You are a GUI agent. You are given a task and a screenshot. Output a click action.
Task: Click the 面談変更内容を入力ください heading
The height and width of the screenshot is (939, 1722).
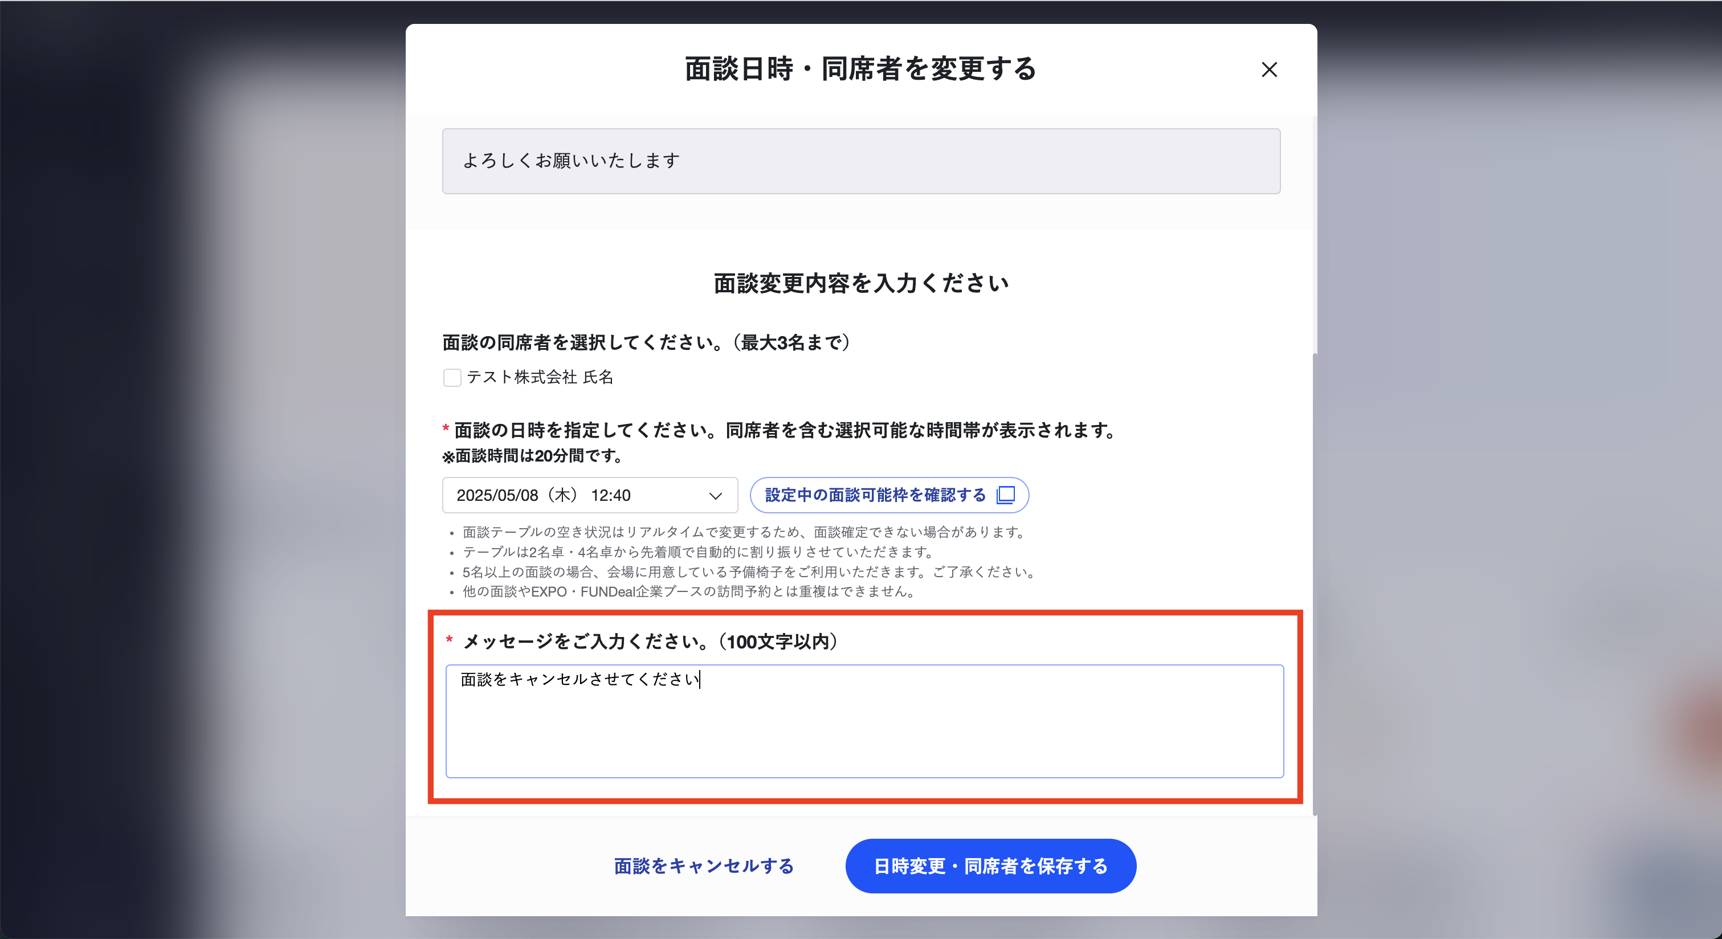point(861,283)
